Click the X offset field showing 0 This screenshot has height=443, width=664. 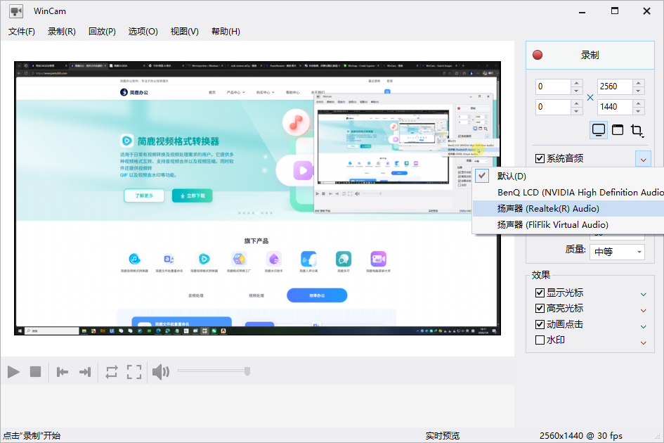pos(553,86)
